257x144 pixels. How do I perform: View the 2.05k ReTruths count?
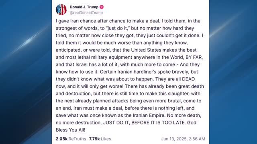tap(61, 139)
